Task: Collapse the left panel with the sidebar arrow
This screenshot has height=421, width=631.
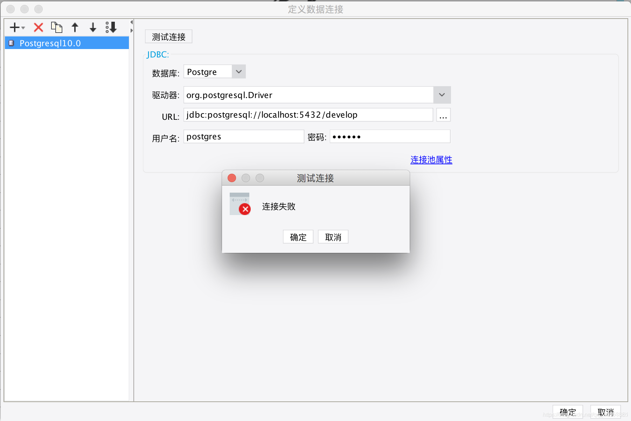Action: tap(131, 22)
